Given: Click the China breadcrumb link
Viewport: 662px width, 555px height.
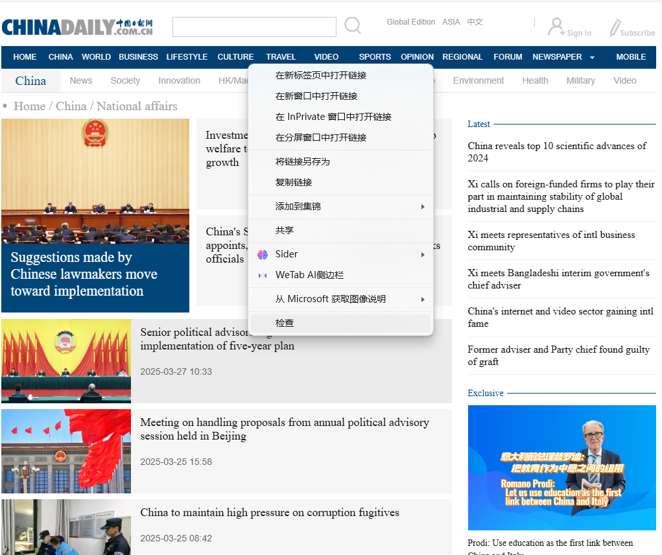Looking at the screenshot, I should [71, 106].
